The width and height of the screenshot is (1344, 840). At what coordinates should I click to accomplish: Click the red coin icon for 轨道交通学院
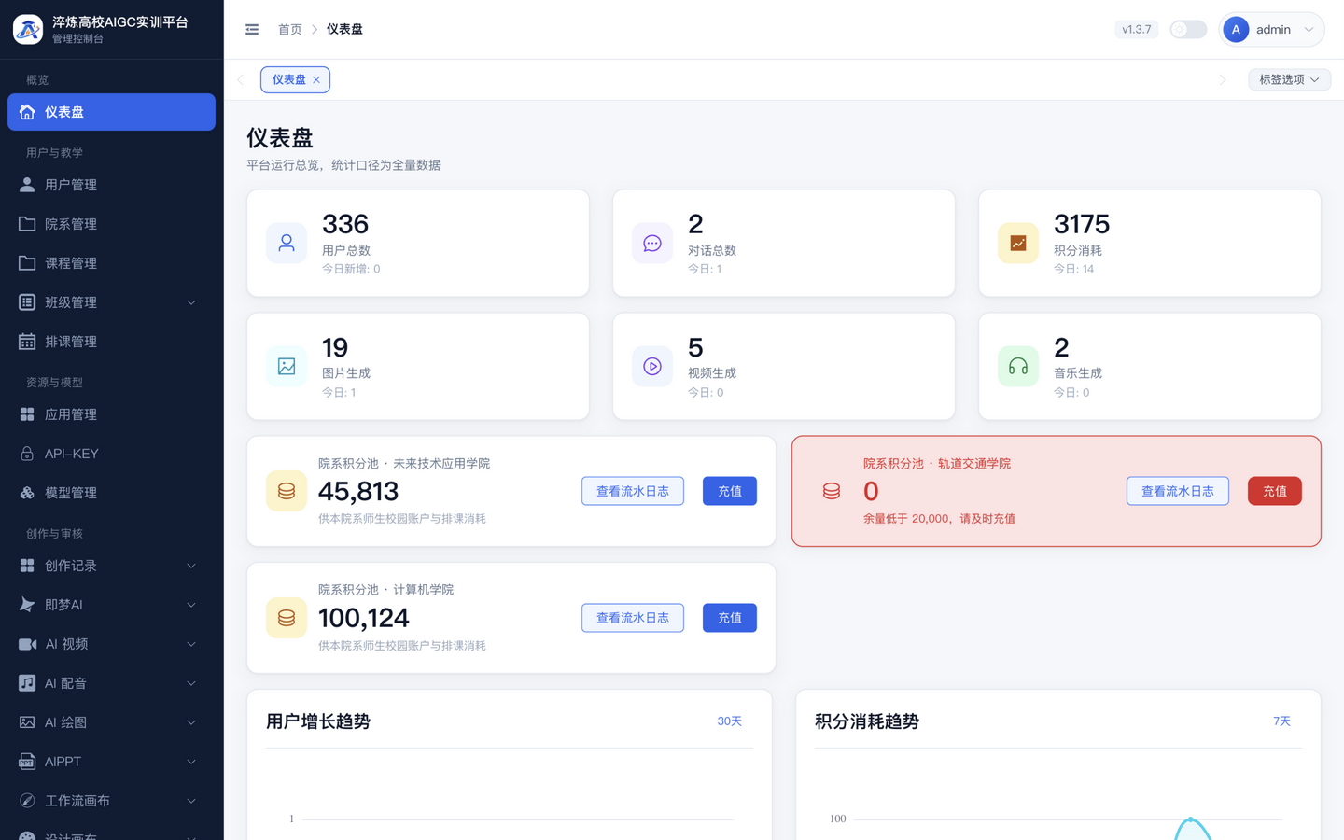coord(832,491)
